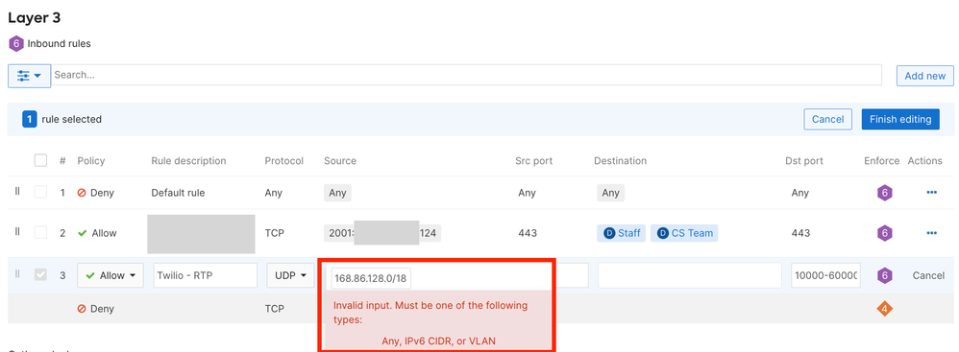Screen dimensions: 959x352
Task: Toggle the select-all checkbox in the header
Action: pos(40,160)
